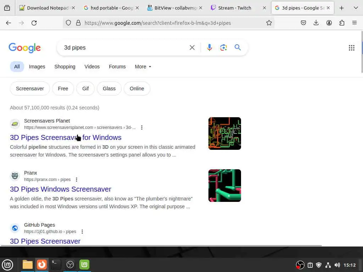363x272 pixels.
Task: Expand the More search filters dropdown
Action: [x=143, y=67]
